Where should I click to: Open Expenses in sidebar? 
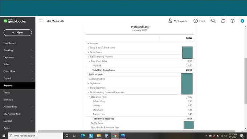(9, 57)
